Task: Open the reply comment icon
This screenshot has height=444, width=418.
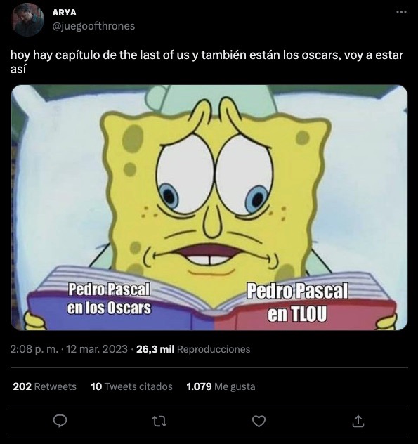Action: click(x=60, y=421)
